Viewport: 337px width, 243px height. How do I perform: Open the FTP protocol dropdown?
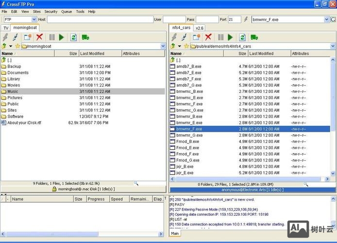(34, 19)
